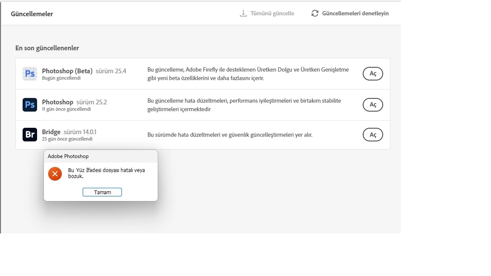Click the Adobe Photoshop dialog title

click(68, 156)
